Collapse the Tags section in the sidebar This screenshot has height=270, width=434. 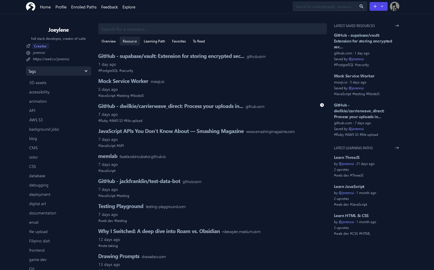pos(86,71)
